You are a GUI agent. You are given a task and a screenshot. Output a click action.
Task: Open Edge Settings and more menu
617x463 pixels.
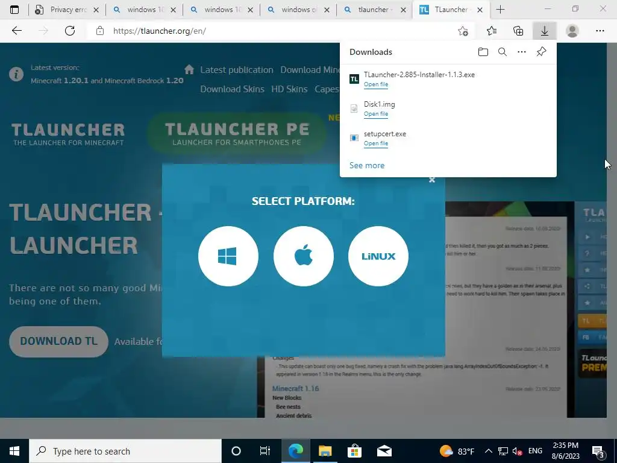pyautogui.click(x=600, y=31)
